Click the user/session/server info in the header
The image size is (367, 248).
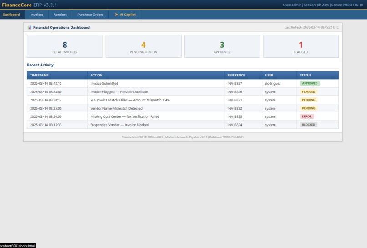(323, 5)
